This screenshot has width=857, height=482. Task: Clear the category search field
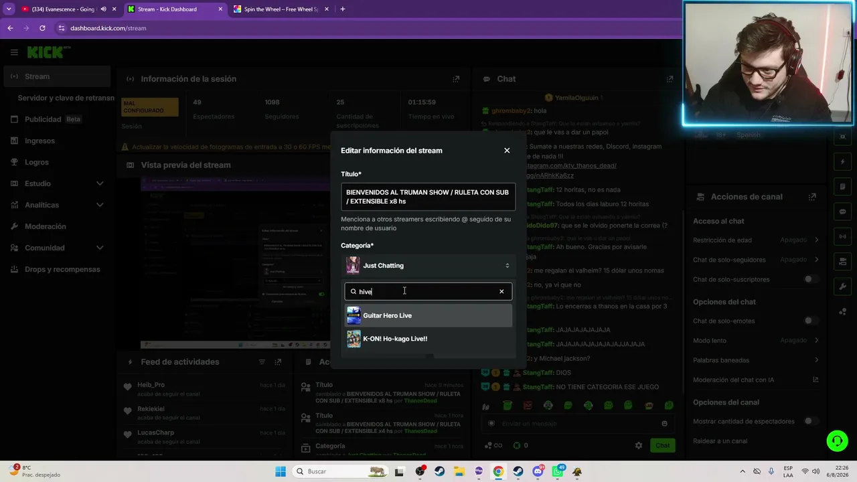(501, 291)
